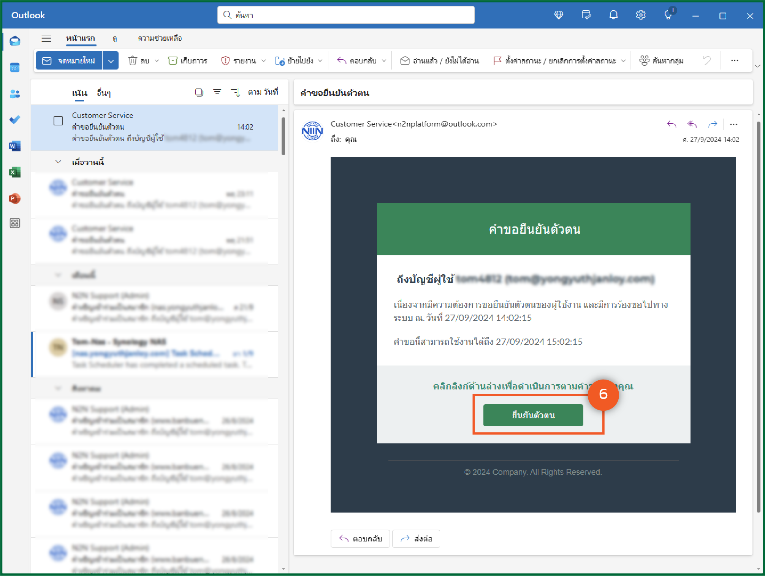Image resolution: width=765 pixels, height=576 pixels.
Task: Click the ค้นหา search field
Action: (x=346, y=15)
